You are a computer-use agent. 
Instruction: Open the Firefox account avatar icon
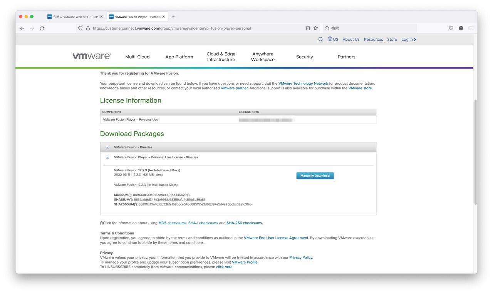(461, 28)
